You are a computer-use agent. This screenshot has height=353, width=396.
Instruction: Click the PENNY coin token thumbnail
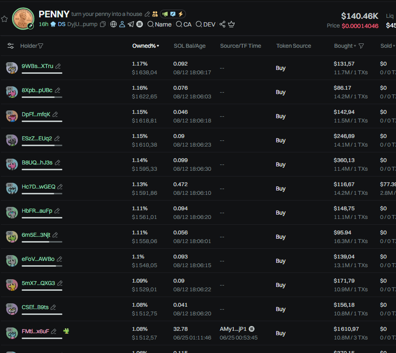[x=23, y=18]
